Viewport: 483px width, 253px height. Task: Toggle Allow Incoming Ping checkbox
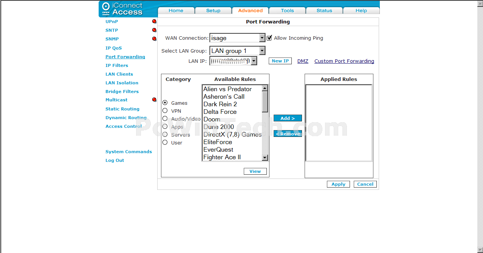click(269, 38)
